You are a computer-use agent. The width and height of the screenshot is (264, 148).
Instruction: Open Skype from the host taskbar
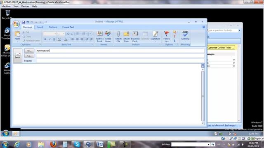point(77,144)
